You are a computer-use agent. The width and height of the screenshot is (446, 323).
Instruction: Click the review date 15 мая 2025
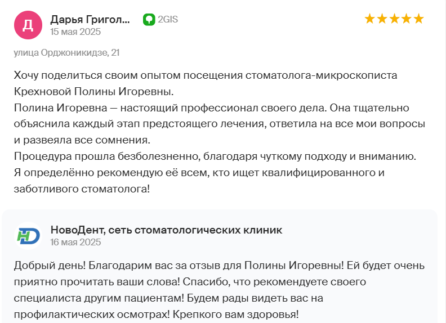75,32
